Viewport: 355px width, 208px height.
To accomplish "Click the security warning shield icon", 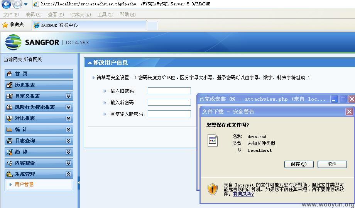I will tap(212, 189).
